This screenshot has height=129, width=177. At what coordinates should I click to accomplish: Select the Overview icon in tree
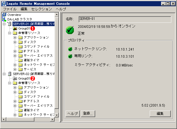click(x=4, y=15)
